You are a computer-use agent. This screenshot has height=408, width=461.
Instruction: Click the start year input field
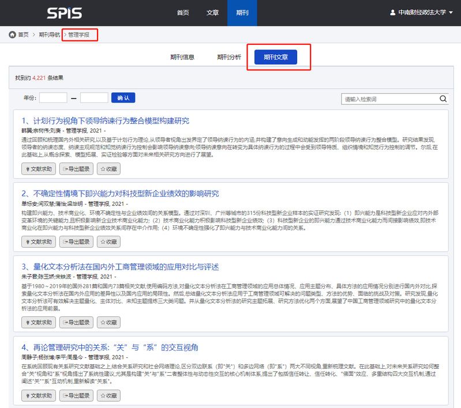click(53, 98)
